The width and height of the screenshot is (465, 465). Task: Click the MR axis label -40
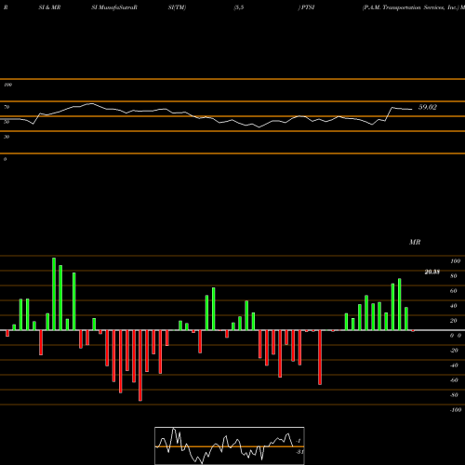454,365
